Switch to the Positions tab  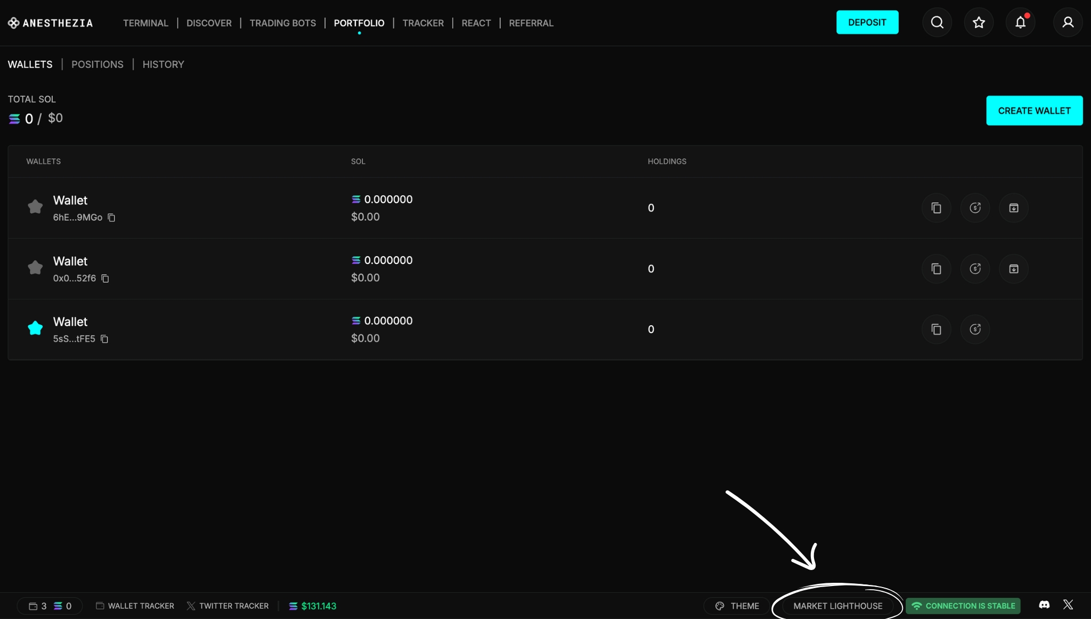[x=97, y=64]
